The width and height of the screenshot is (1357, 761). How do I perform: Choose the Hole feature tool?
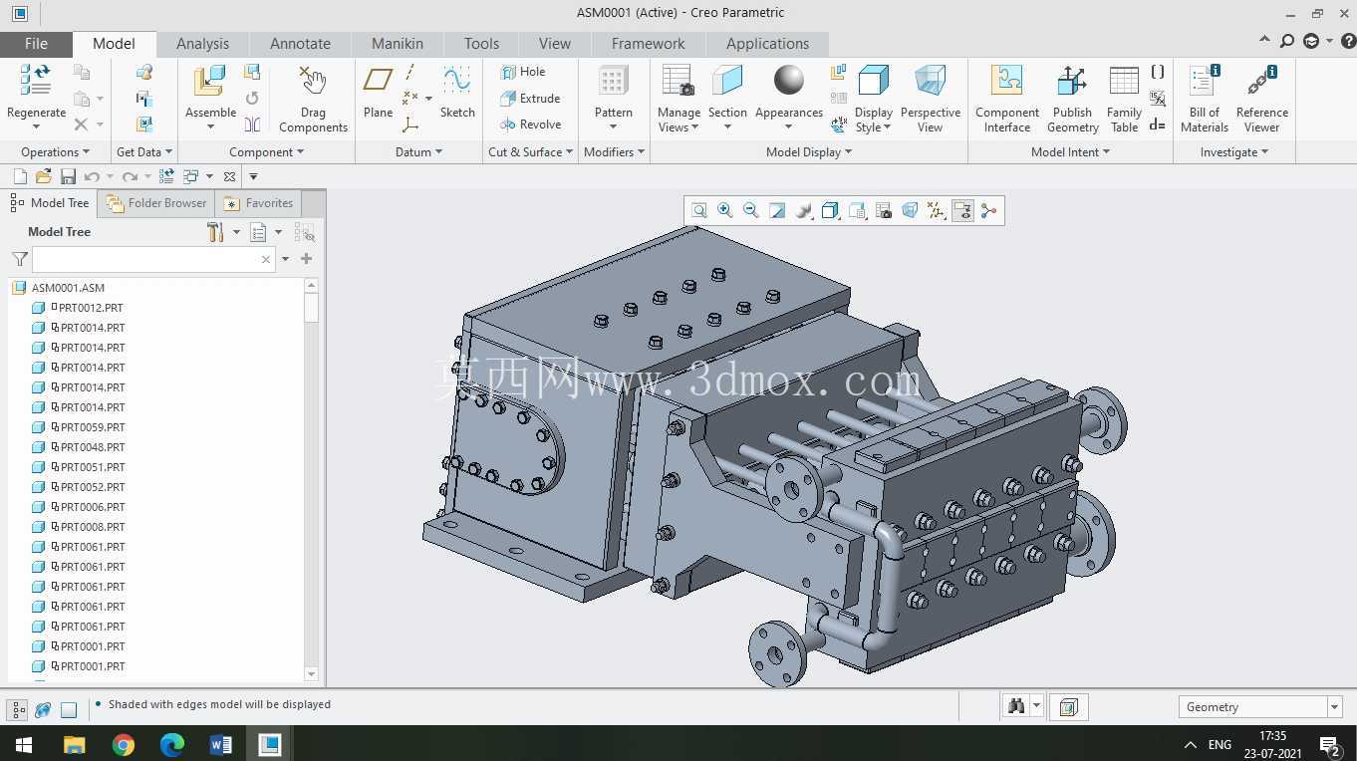tap(523, 72)
